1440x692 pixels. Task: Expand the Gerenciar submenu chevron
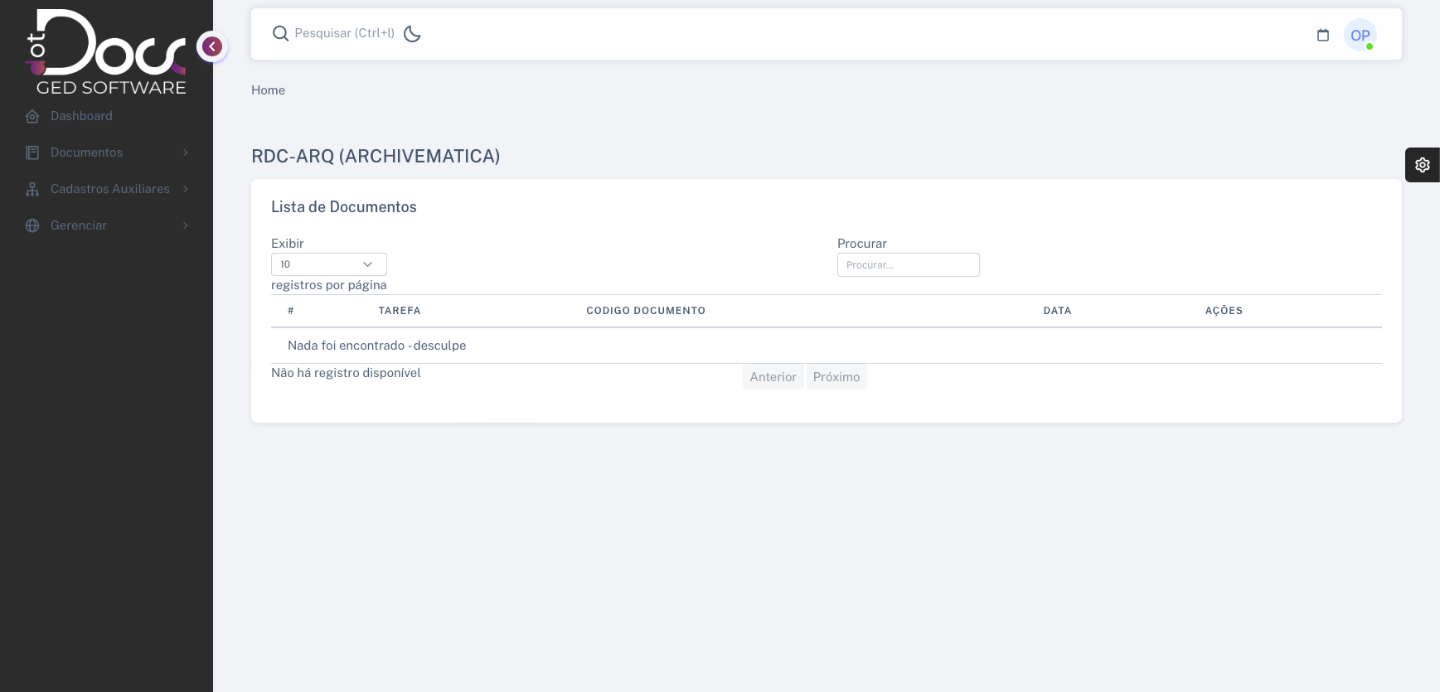(185, 225)
